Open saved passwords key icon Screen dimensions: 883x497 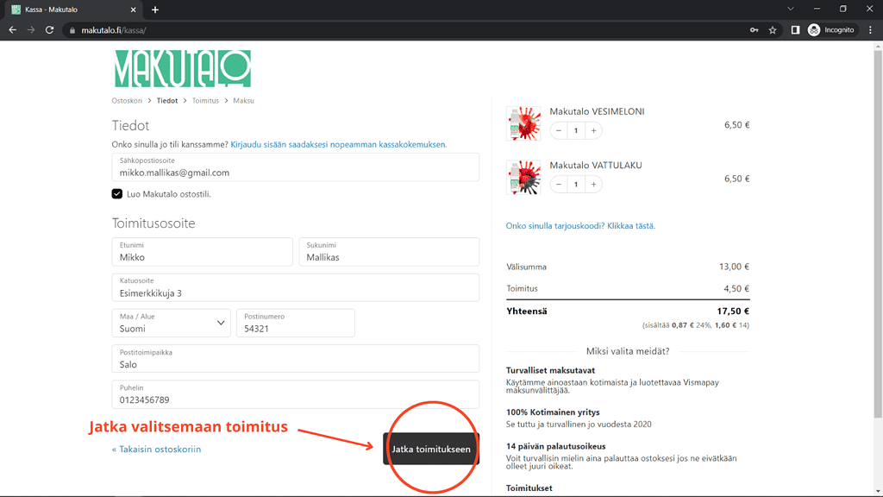click(755, 30)
